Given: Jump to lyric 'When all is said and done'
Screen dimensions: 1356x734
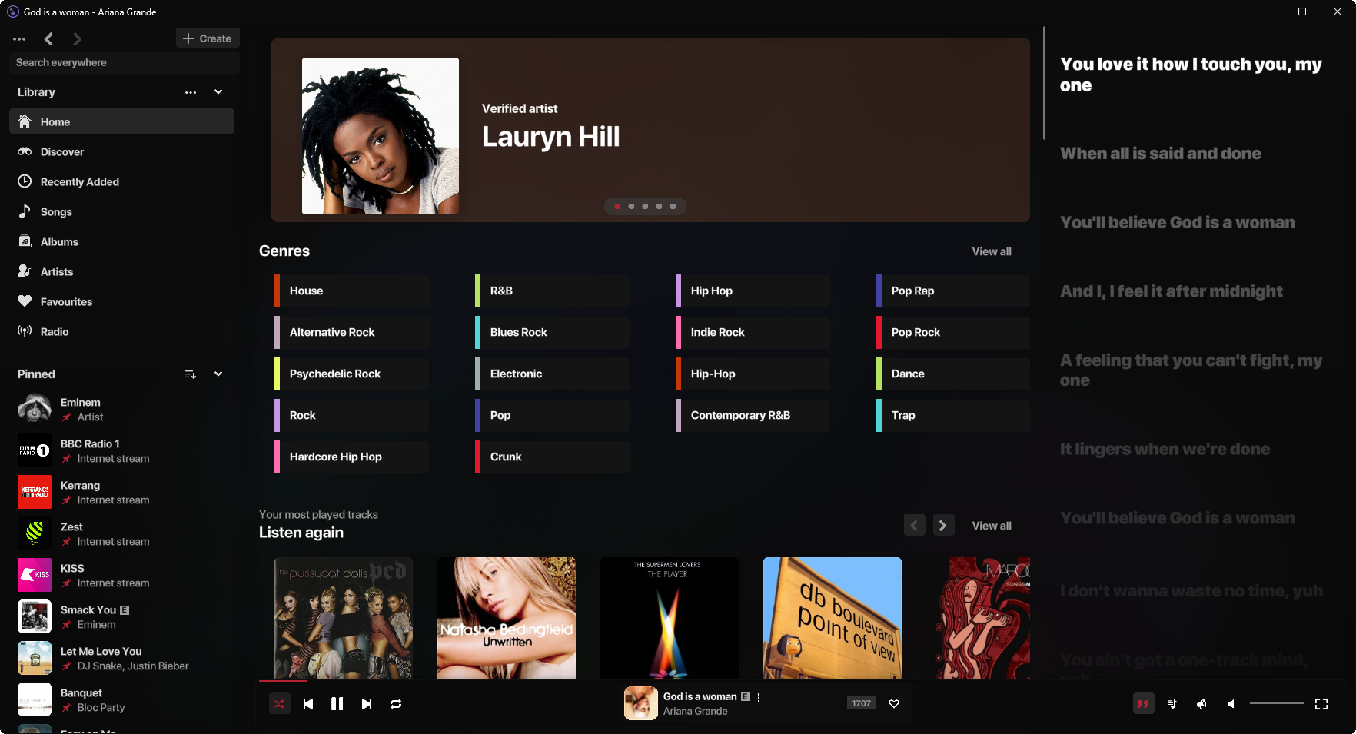Looking at the screenshot, I should 1160,153.
